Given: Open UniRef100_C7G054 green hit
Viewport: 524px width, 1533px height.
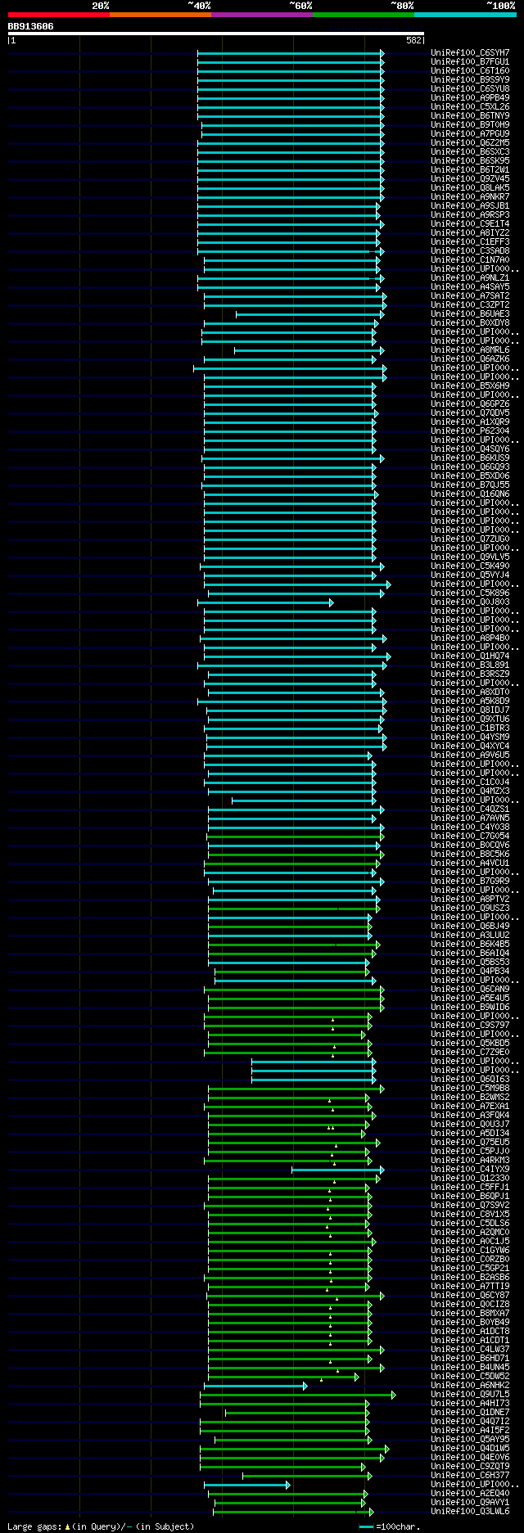Looking at the screenshot, I should coord(470,836).
